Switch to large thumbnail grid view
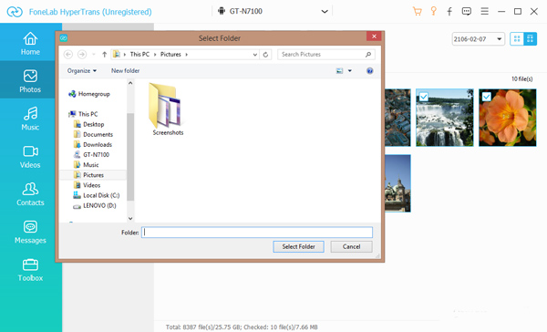The height and width of the screenshot is (332, 547). coord(517,38)
